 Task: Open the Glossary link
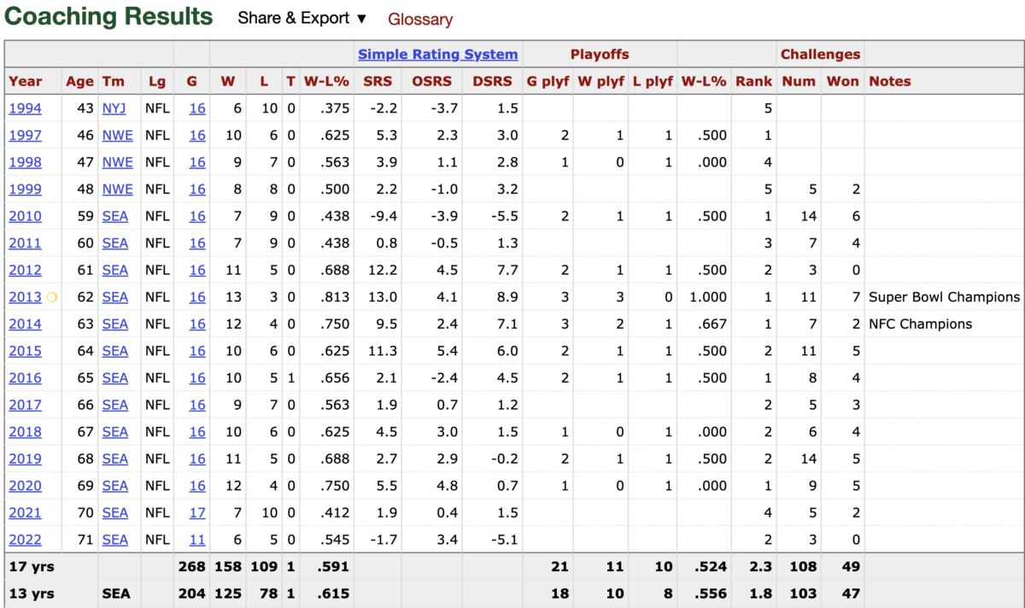(420, 19)
